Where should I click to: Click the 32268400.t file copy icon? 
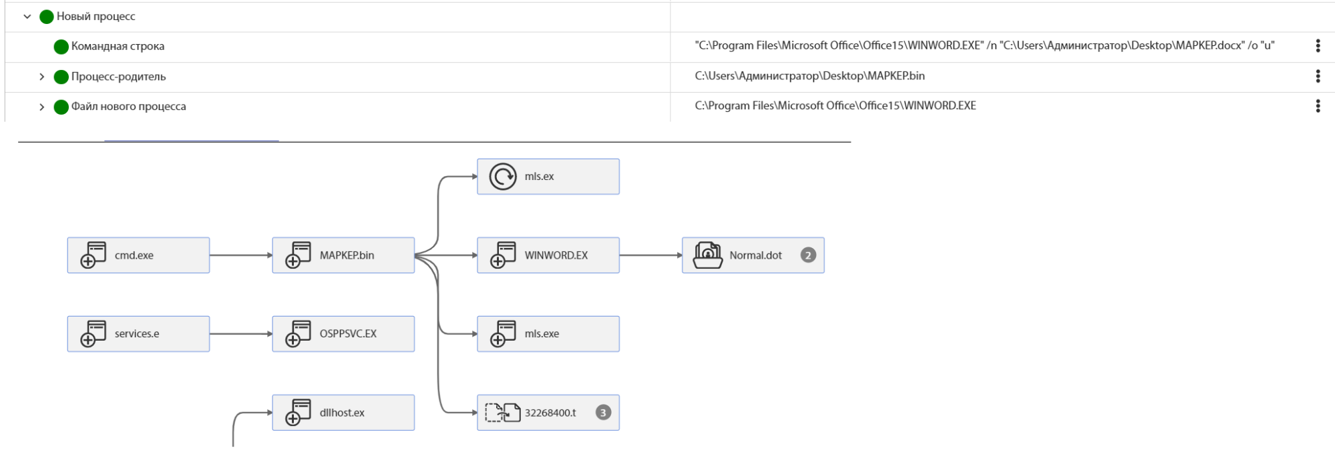click(502, 413)
